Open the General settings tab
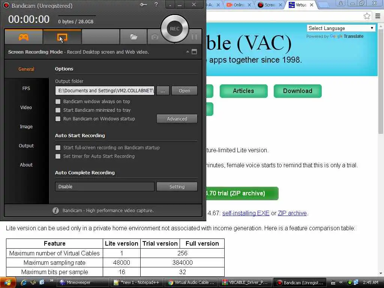Viewport: 384px width, 288px height. (26, 69)
